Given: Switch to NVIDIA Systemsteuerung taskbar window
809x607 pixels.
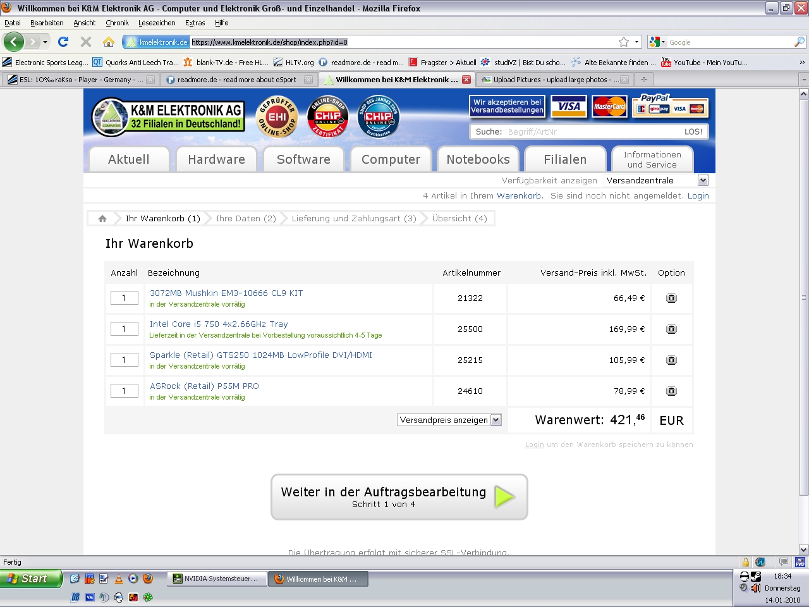Looking at the screenshot, I should point(217,579).
